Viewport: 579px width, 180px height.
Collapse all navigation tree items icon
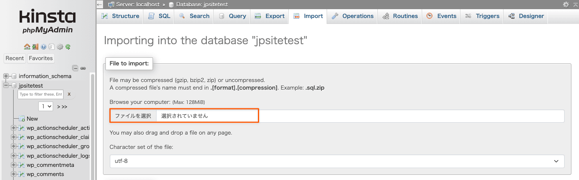[75, 68]
